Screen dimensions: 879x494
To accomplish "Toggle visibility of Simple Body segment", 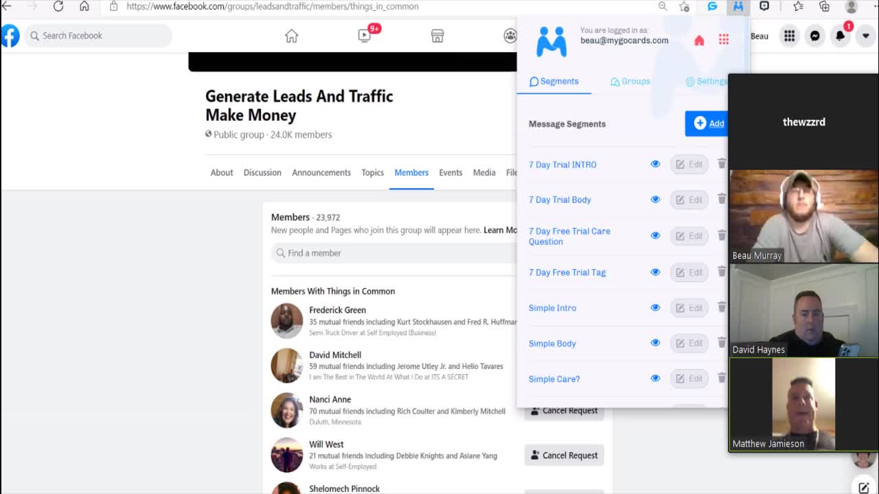I will (655, 343).
